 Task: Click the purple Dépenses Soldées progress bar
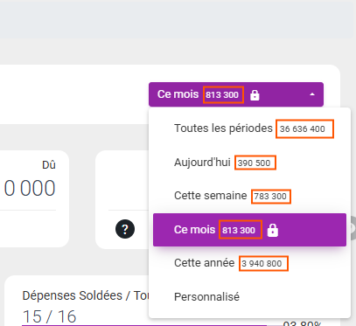(144, 325)
